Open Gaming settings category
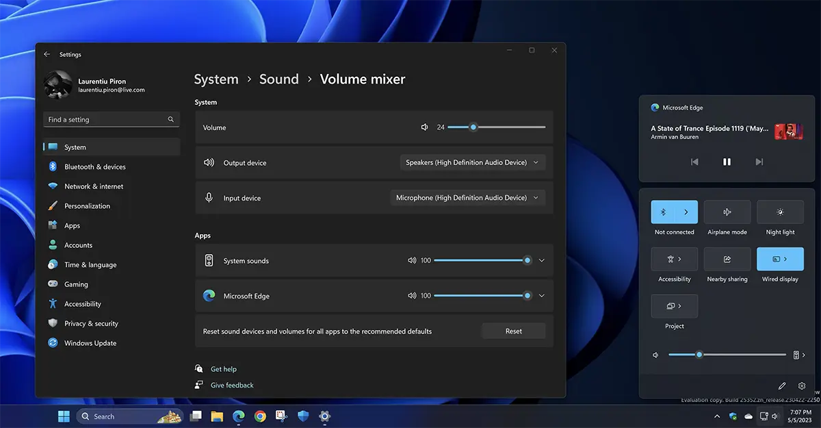This screenshot has width=821, height=428. tap(112, 284)
